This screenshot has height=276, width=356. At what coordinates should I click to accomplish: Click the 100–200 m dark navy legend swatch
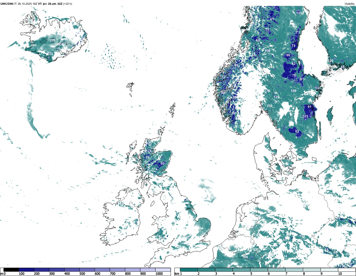pos(26,270)
